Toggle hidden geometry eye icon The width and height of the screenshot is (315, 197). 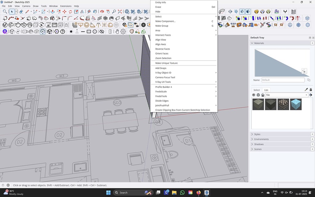click(x=102, y=31)
